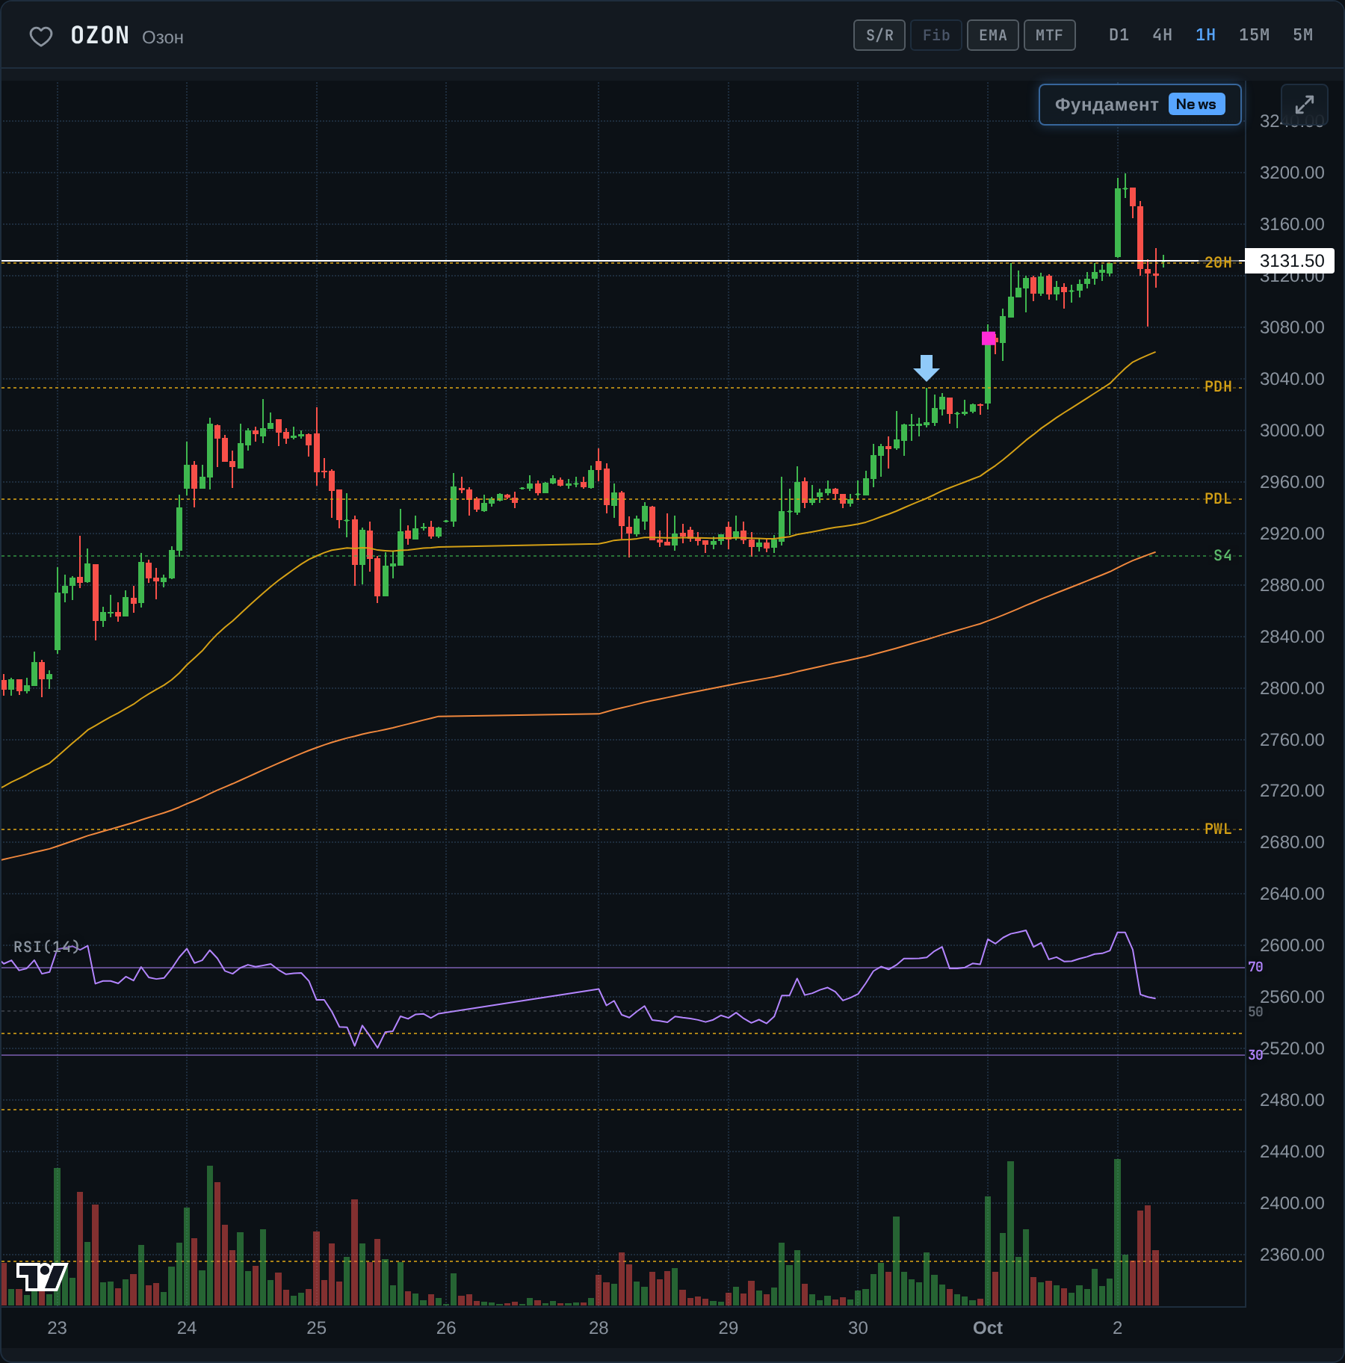Click the RSI(14) indicator label
The height and width of the screenshot is (1363, 1345).
pyautogui.click(x=46, y=947)
